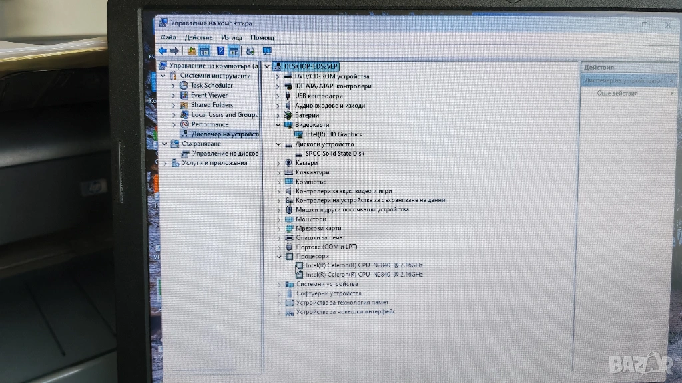Click the Батерии category icon
Viewport: 682px width, 383px height.
288,115
